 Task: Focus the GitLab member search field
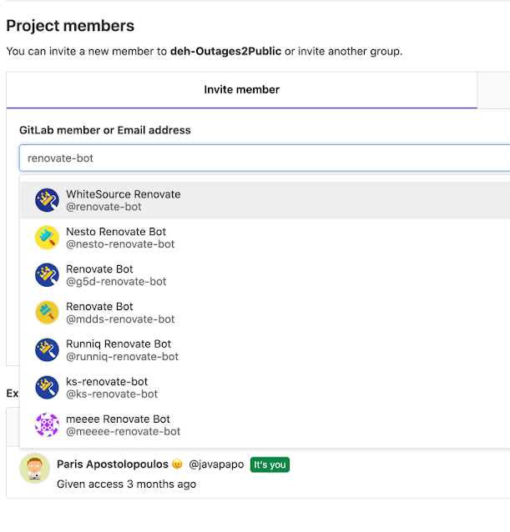pyautogui.click(x=265, y=158)
